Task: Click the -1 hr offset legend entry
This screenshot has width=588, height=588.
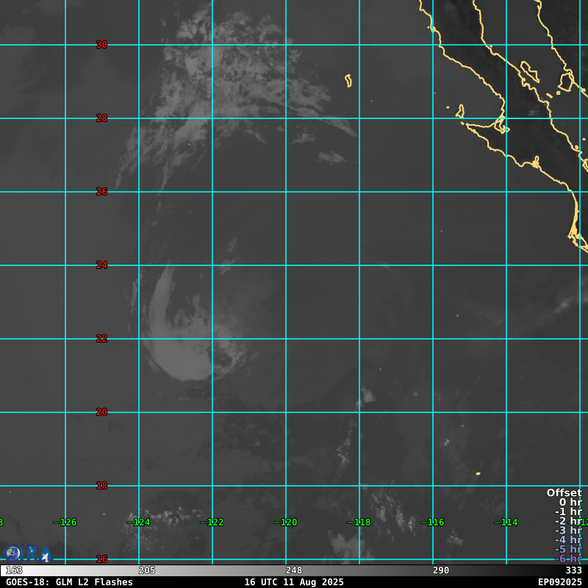Action: coord(568,512)
